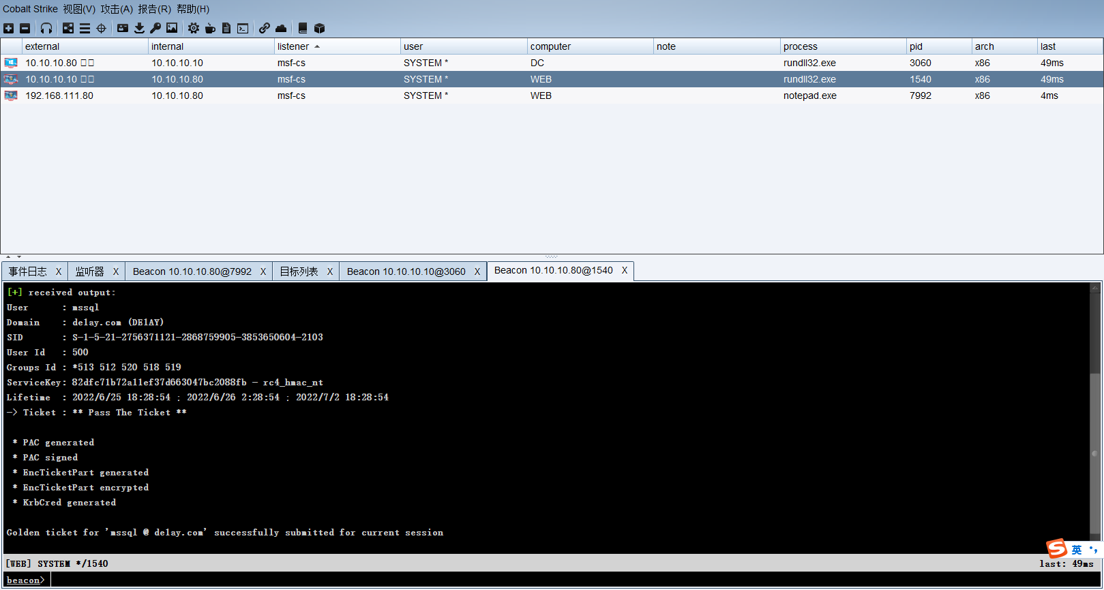Close the 目标列表 tab

(330, 271)
